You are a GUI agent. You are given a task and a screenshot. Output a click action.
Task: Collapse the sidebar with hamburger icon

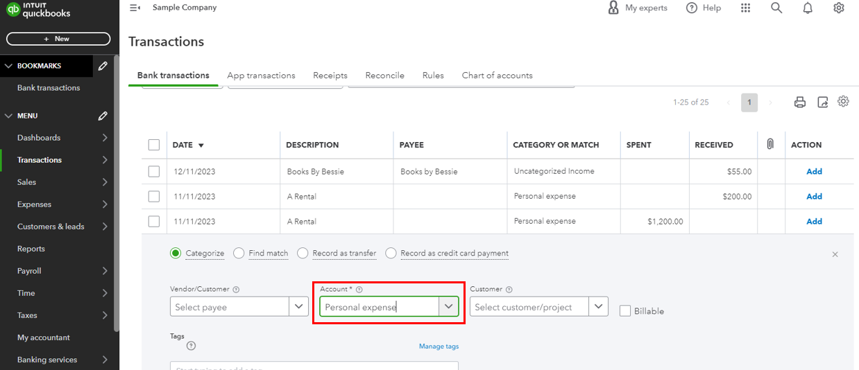pos(135,8)
